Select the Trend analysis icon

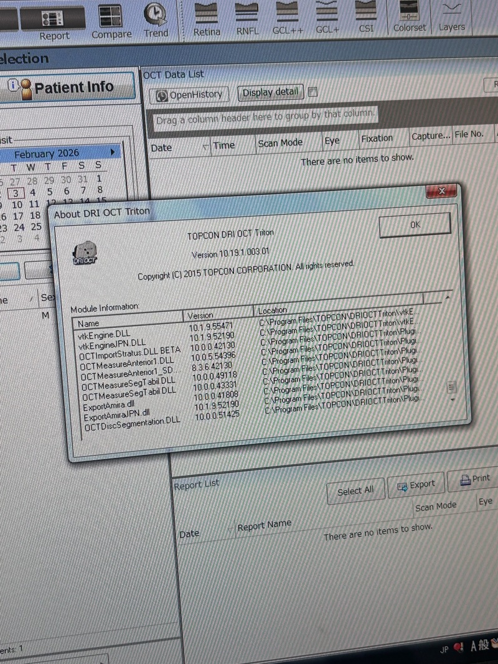[155, 19]
